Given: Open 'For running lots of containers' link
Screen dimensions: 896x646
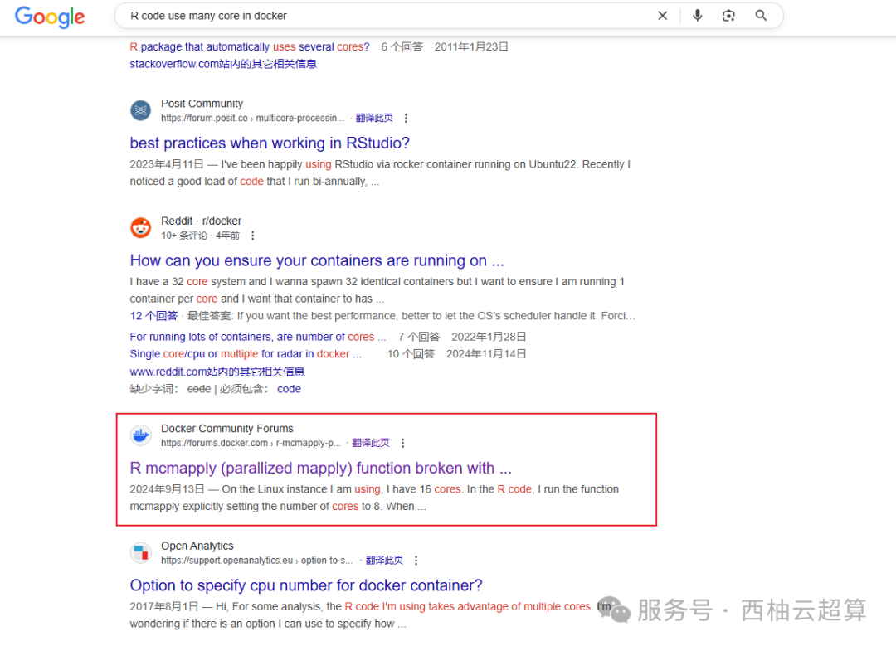Looking at the screenshot, I should (x=258, y=337).
